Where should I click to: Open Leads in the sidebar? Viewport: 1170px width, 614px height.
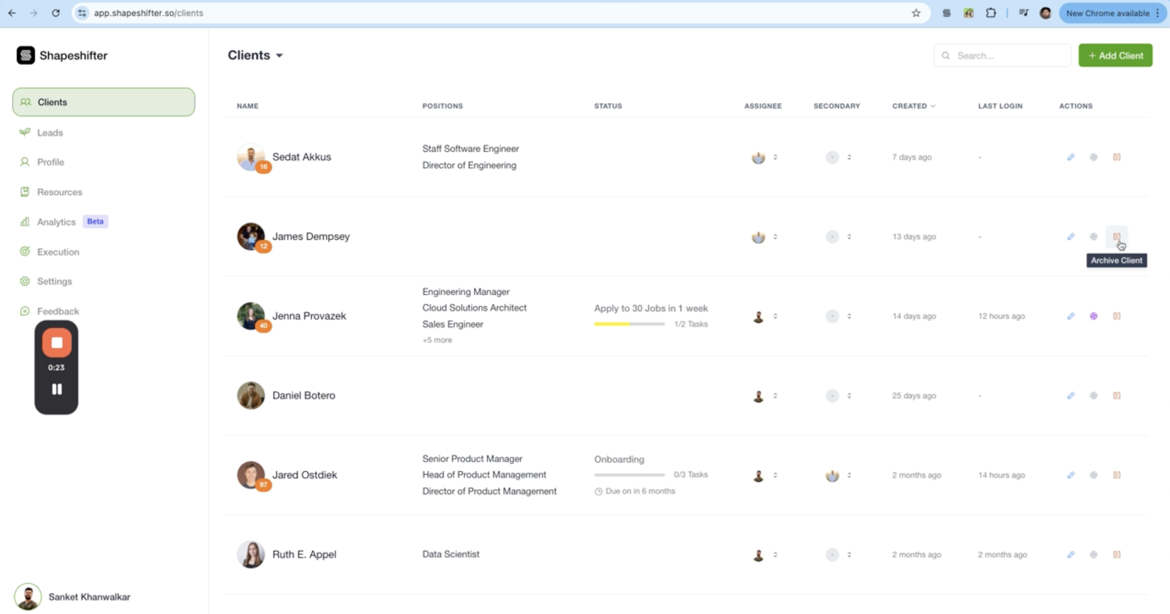tap(50, 133)
